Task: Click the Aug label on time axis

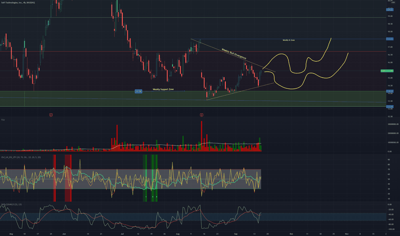Action: [x=178, y=234]
